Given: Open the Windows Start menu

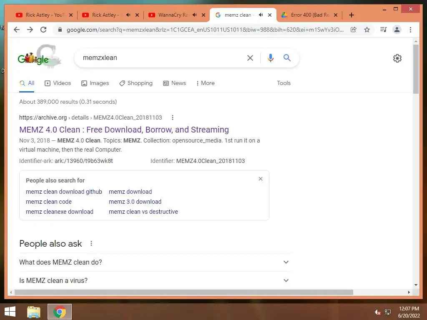Looking at the screenshot, I should pyautogui.click(x=10, y=312).
